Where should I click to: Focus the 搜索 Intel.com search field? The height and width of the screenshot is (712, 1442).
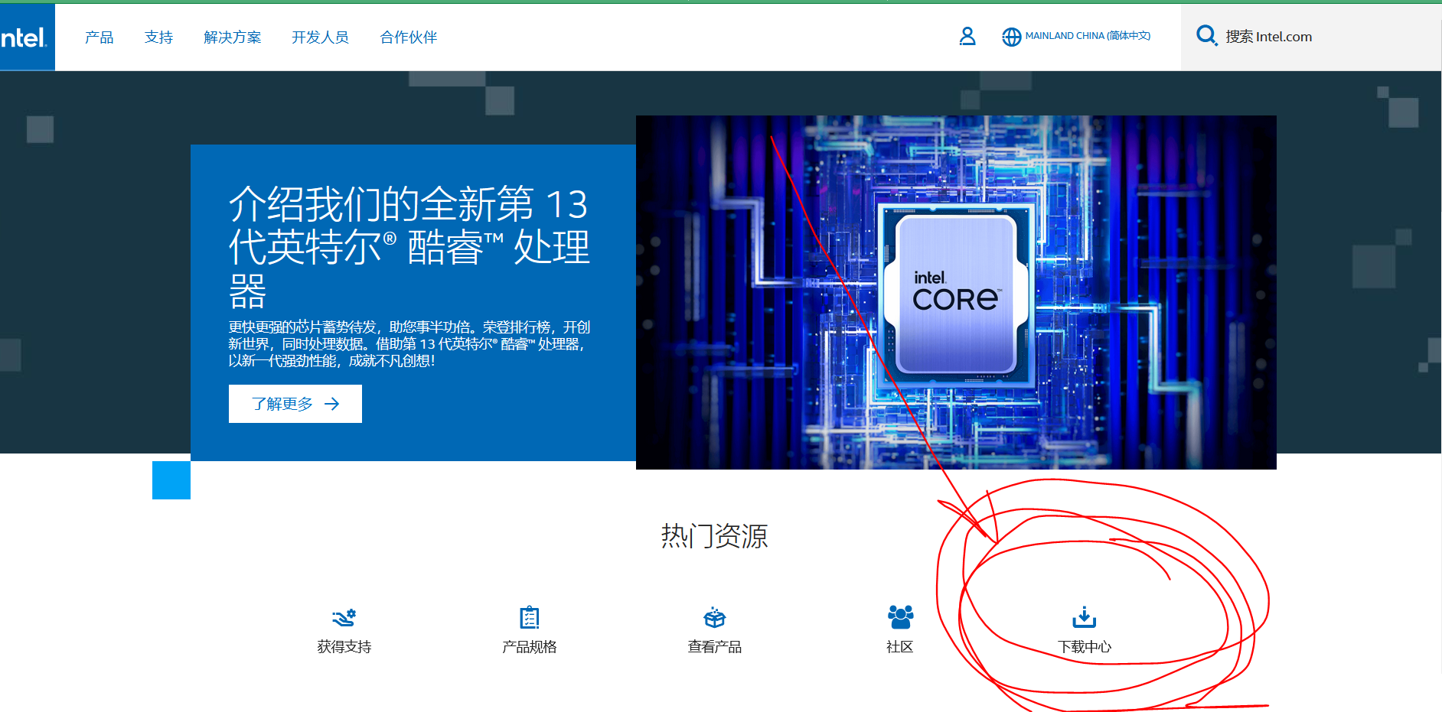(x=1311, y=37)
